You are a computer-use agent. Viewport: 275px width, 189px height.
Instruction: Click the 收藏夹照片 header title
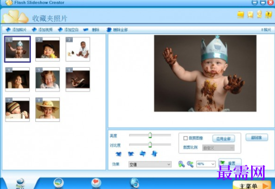(49, 18)
